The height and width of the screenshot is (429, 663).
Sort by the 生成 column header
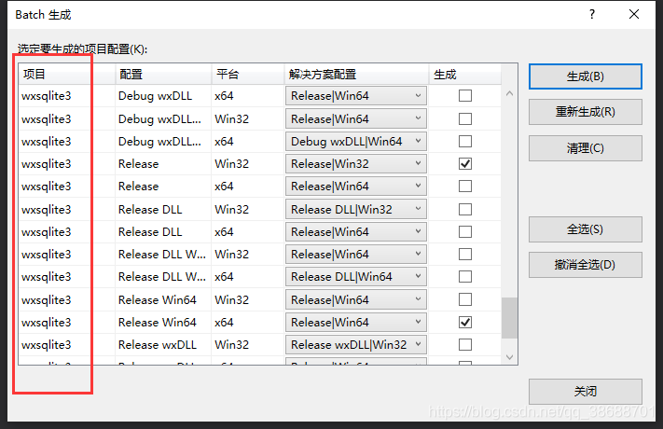[465, 75]
